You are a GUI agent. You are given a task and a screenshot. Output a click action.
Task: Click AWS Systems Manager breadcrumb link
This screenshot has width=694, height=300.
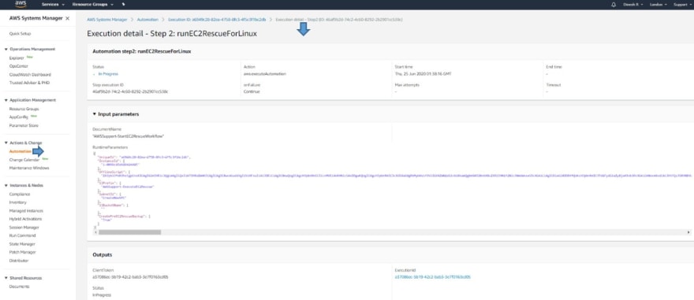(107, 20)
